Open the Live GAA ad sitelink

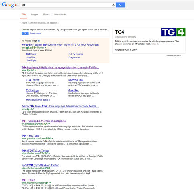[x=30, y=57]
